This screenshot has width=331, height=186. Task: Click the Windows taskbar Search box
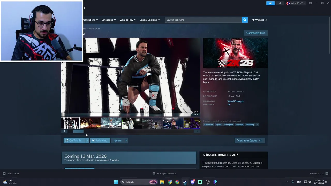pos(139,182)
